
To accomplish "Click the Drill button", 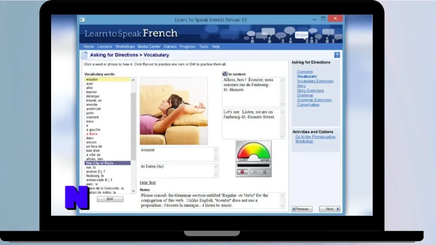I will pyautogui.click(x=110, y=199).
